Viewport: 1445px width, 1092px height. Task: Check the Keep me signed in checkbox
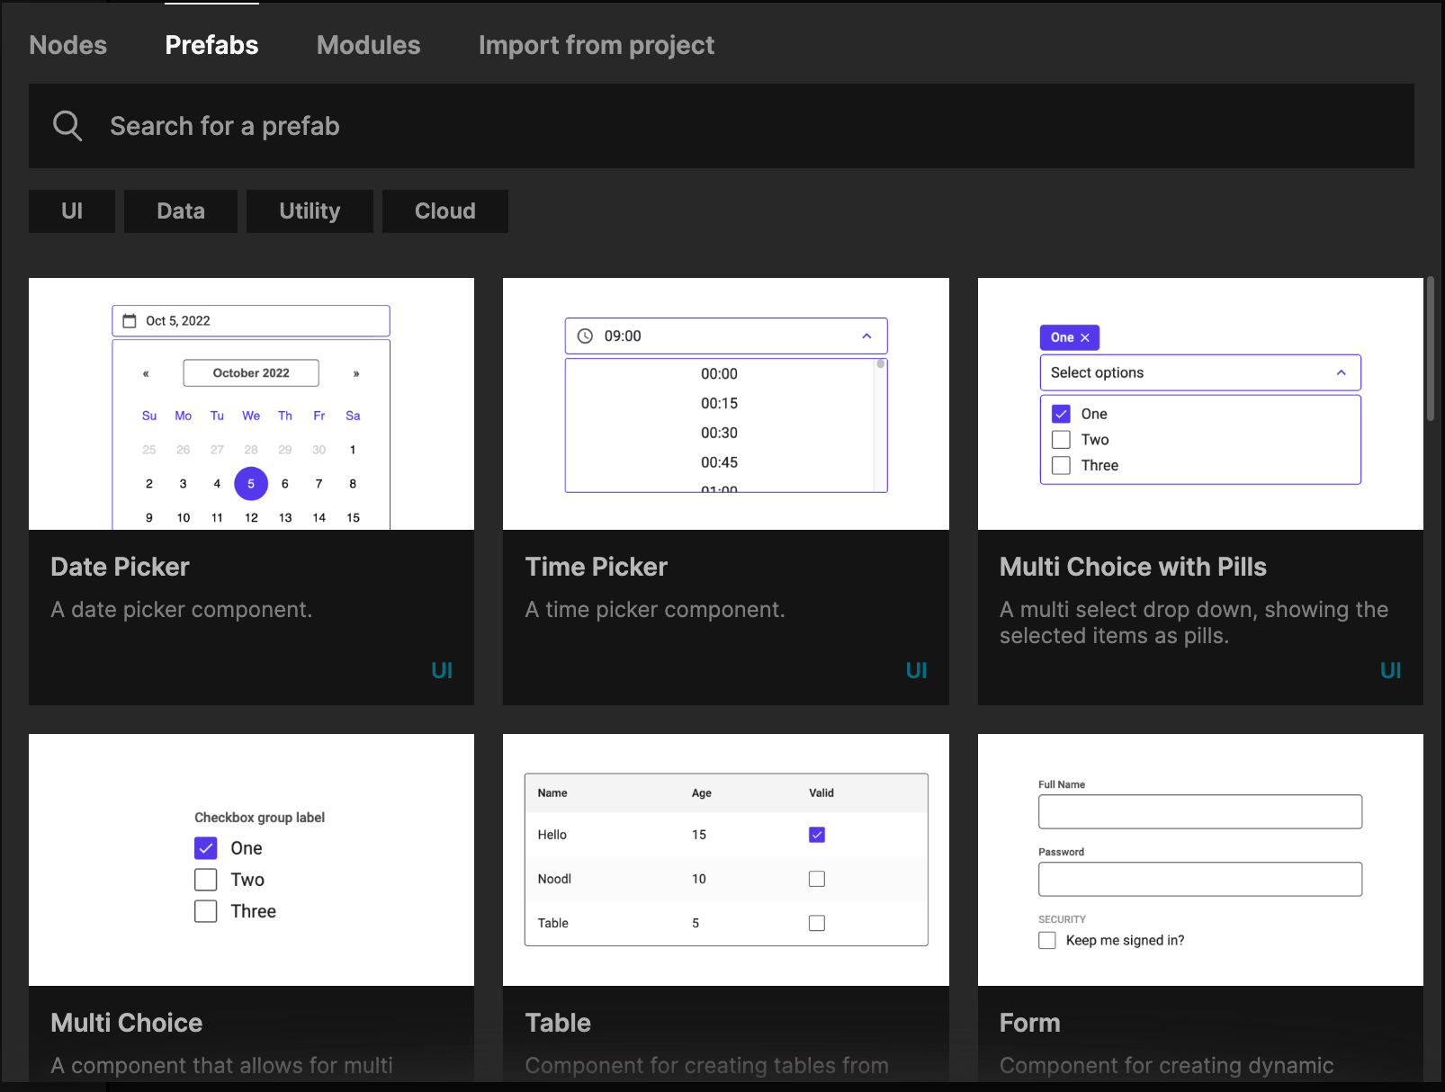pyautogui.click(x=1047, y=940)
